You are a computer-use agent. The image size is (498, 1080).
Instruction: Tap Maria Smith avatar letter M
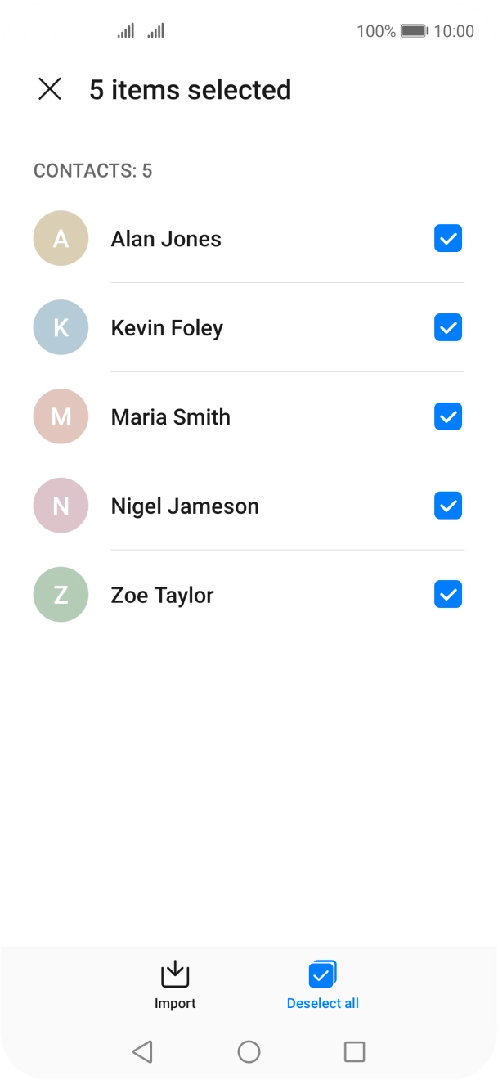(x=61, y=416)
